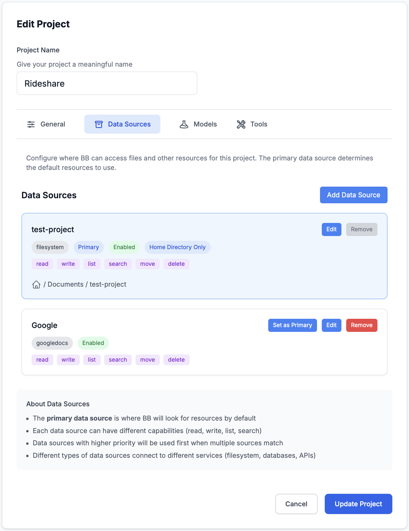This screenshot has height=531, width=409.
Task: Click the Data Sources archive box icon
Action: [x=99, y=124]
